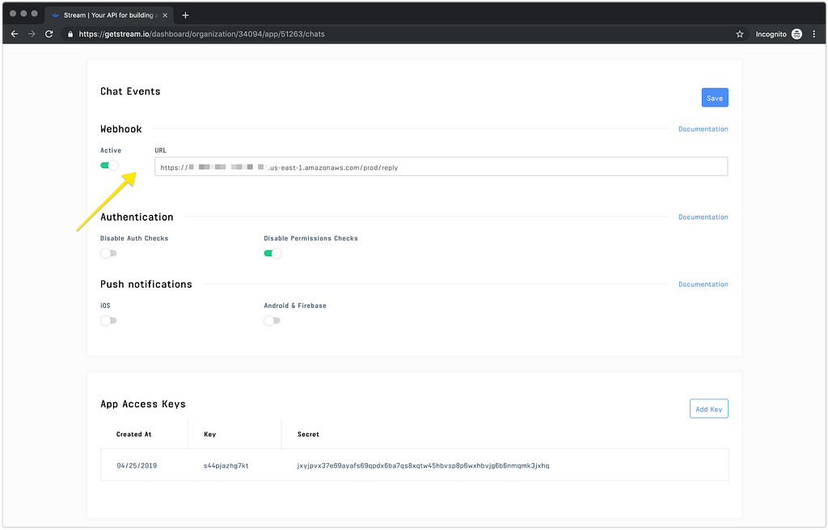
Task: Open Push notifications Documentation link
Action: 703,284
